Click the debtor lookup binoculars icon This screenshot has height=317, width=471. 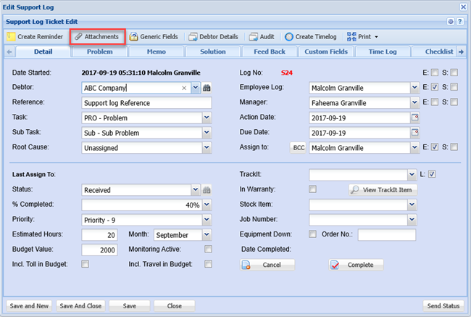coord(207,88)
